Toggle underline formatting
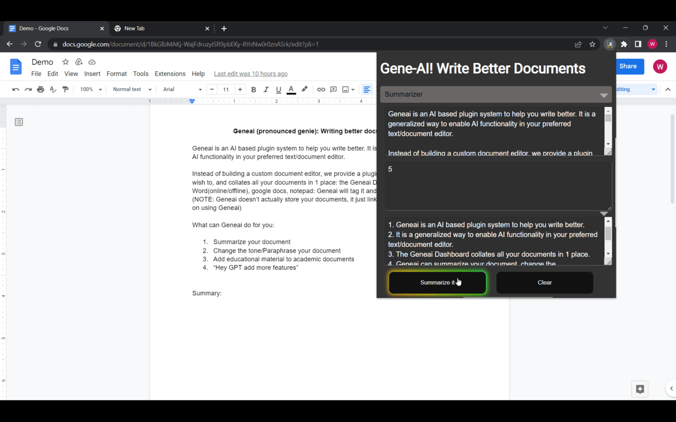676x422 pixels. tap(278, 89)
